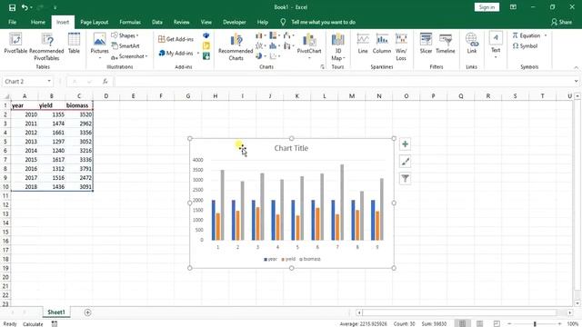
Task: Switch to the Formulas tab
Action: (x=130, y=22)
